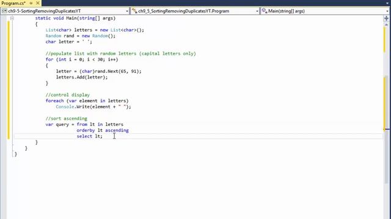Click the 'char letter' declaration line
Image resolution: width=391 pixels, height=219 pixels.
(x=69, y=42)
